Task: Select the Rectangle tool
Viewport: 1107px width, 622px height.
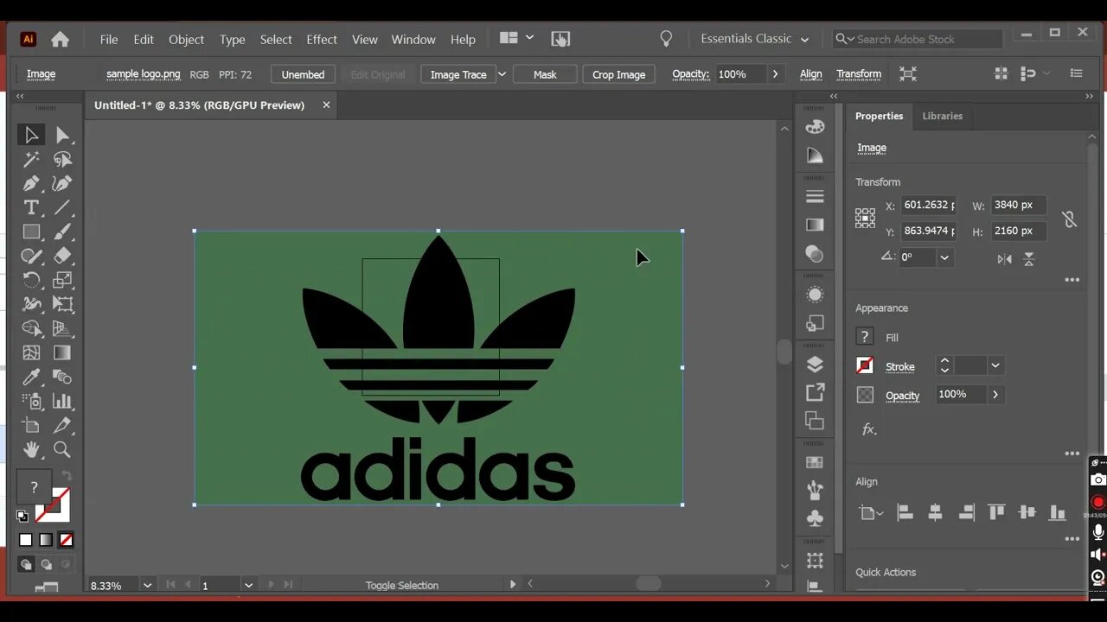Action: pyautogui.click(x=31, y=232)
